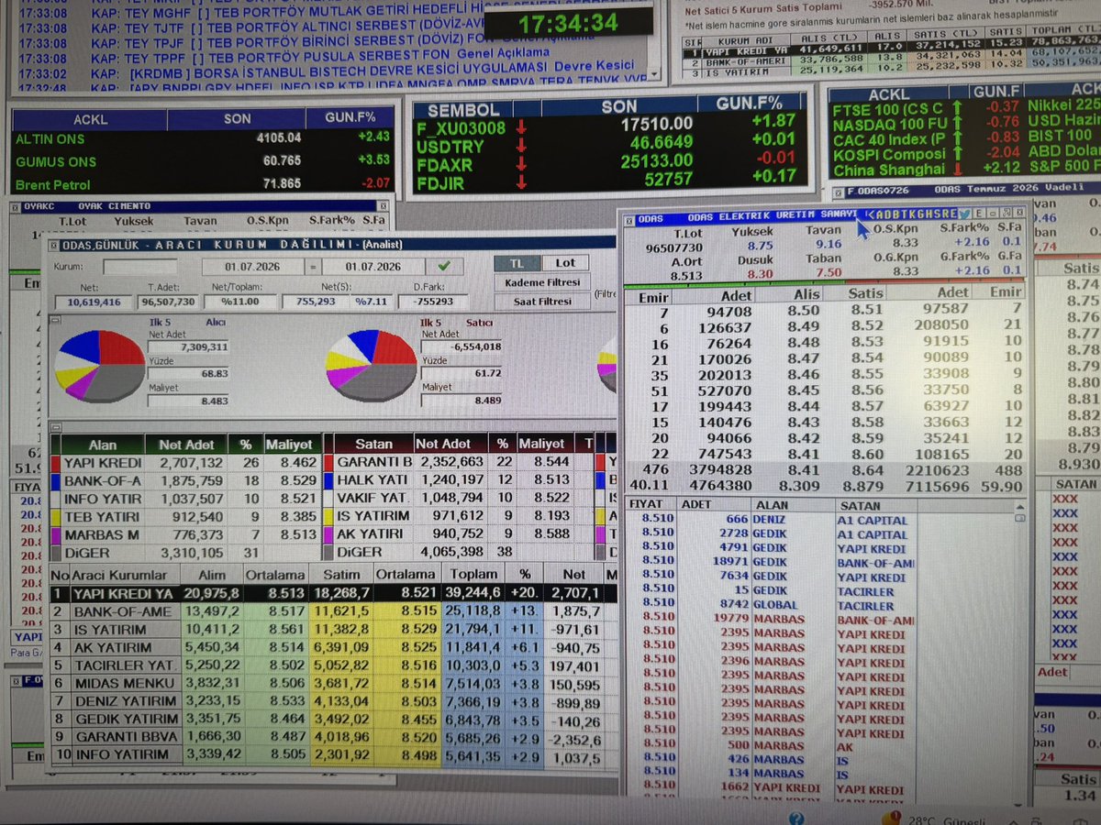This screenshot has width=1101, height=825.
Task: Select the Brent Petrol row
Action: click(202, 184)
